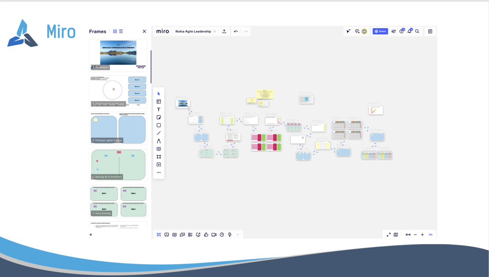Select the Connection line tool
Screen dimensions: 489x277
coord(159,133)
